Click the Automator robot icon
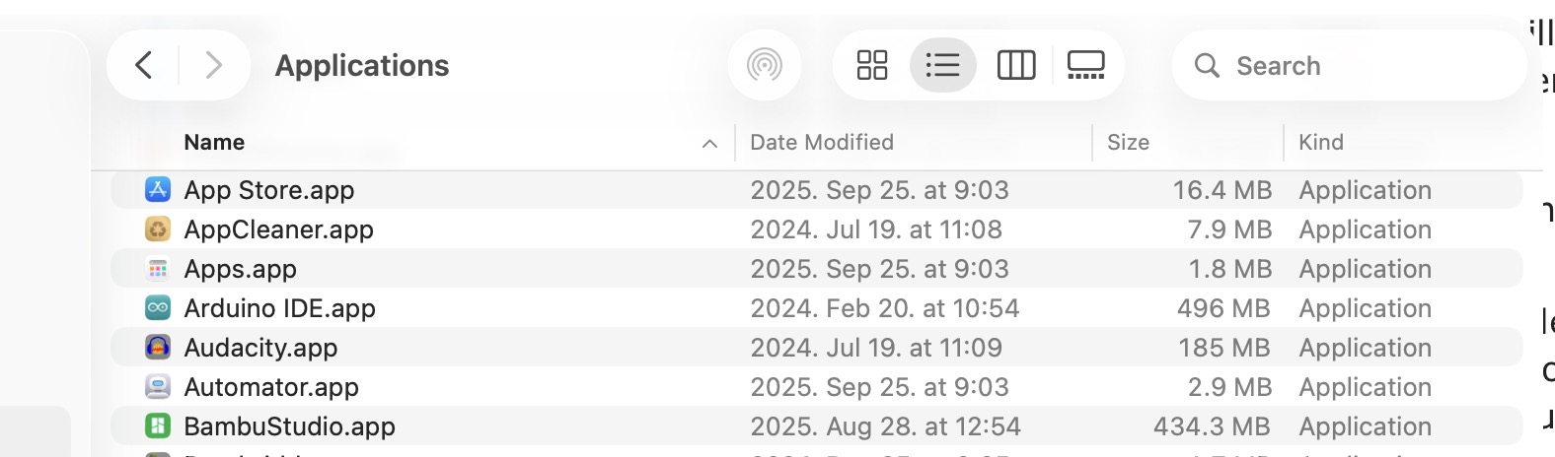This screenshot has width=1555, height=457. pyautogui.click(x=158, y=387)
